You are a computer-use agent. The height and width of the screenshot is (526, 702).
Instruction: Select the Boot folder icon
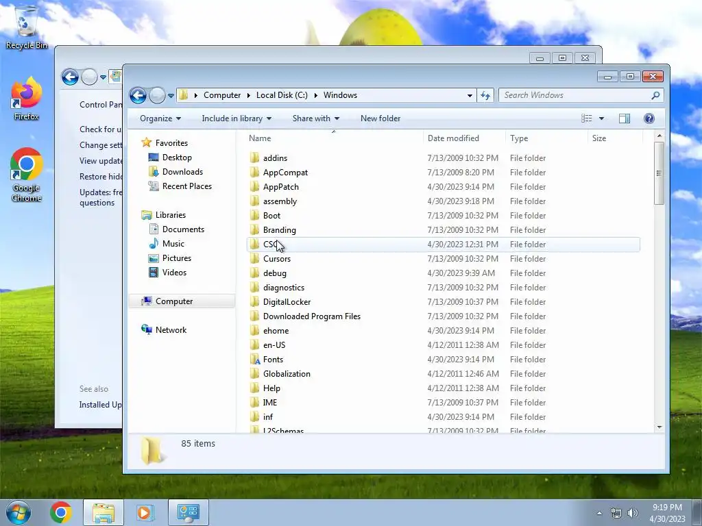pos(254,216)
